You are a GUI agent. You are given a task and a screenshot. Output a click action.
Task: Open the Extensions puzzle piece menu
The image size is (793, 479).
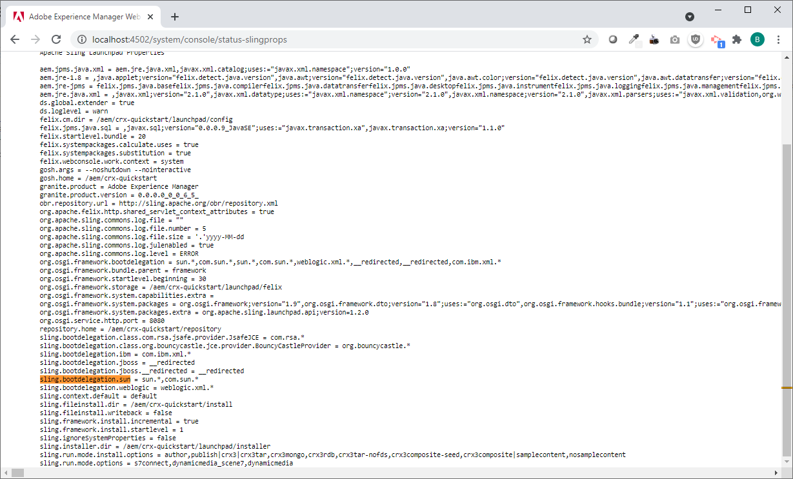pyautogui.click(x=737, y=39)
